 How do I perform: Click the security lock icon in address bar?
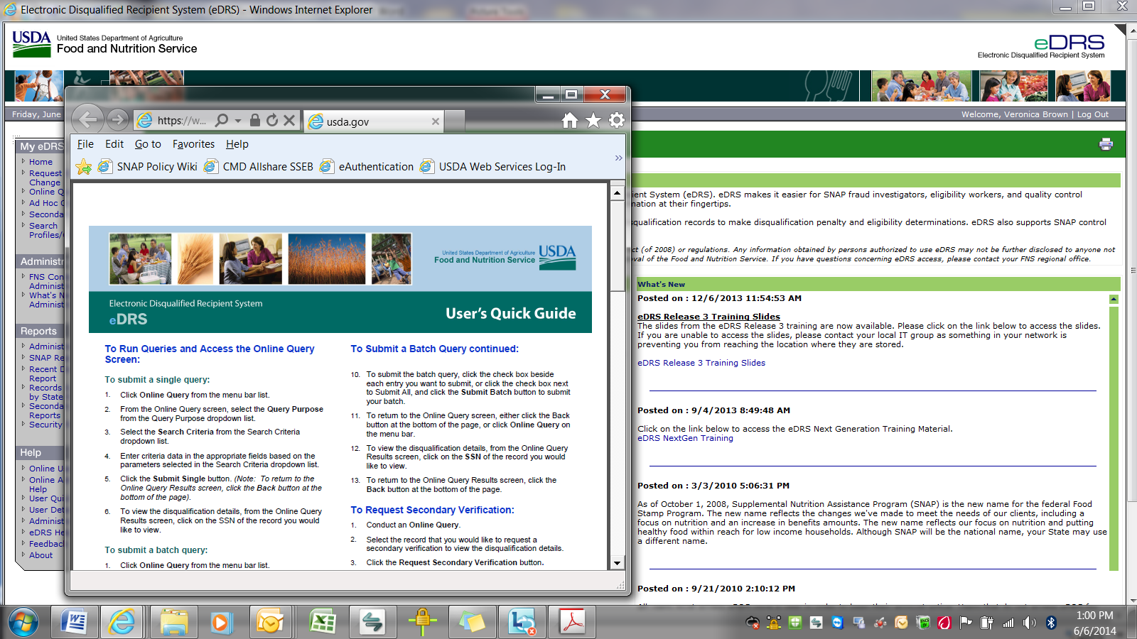pos(254,121)
